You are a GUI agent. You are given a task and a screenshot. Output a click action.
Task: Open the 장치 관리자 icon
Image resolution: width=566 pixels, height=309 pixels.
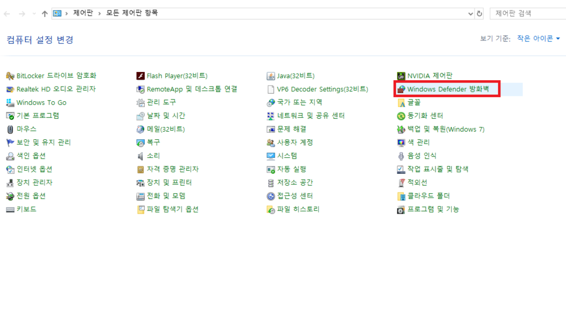[x=10, y=183]
